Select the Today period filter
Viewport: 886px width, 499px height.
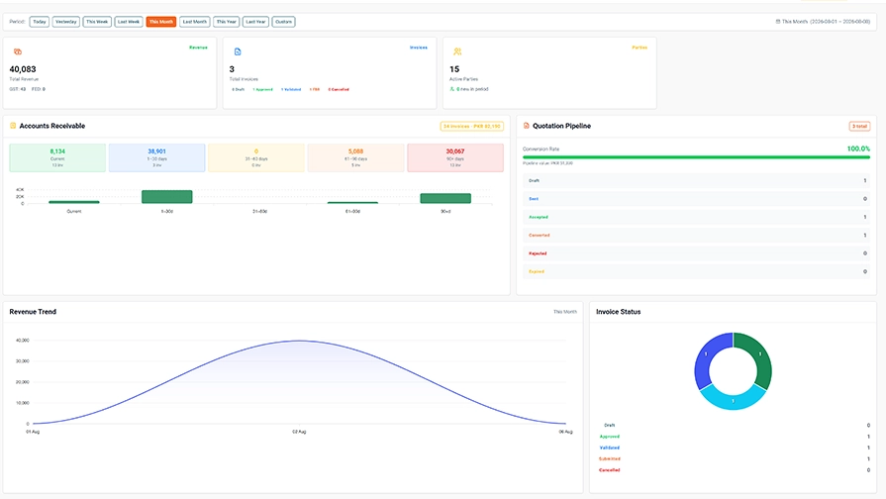tap(39, 22)
